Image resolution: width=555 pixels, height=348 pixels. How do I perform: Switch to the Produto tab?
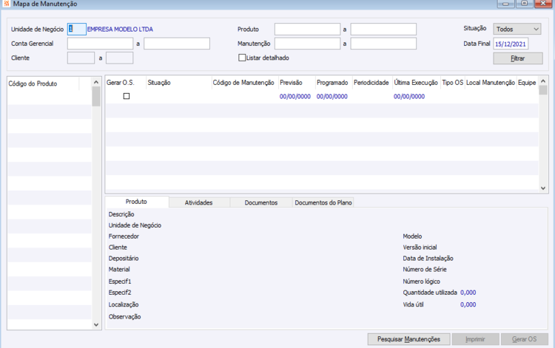[x=136, y=202]
